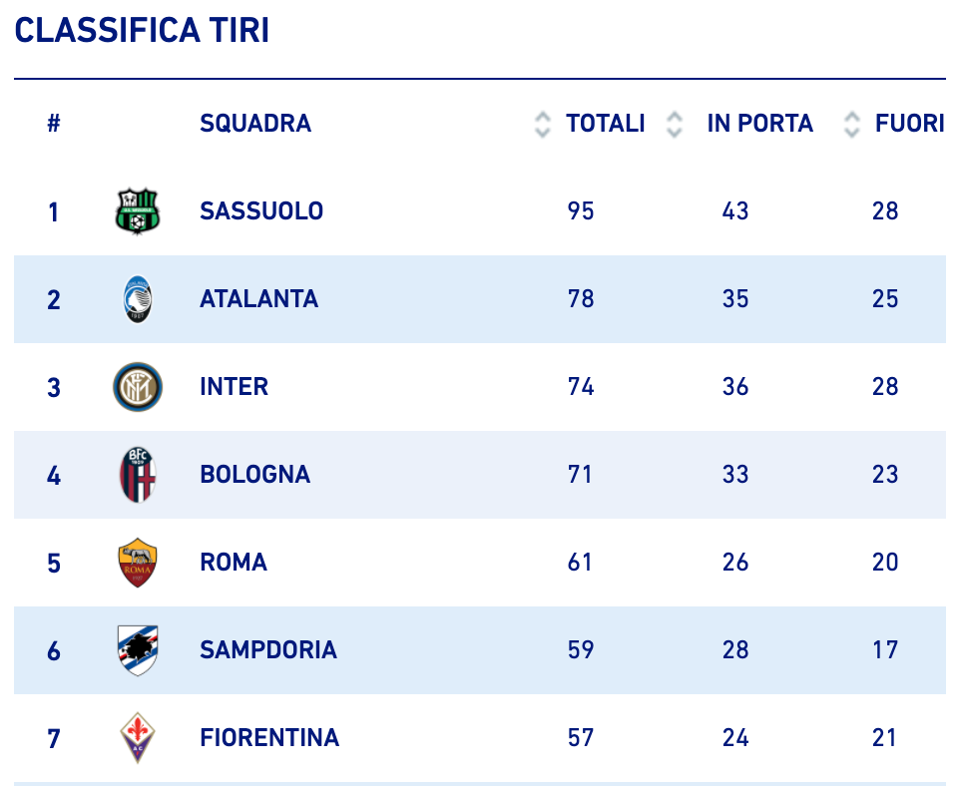Click the Sampdoria club crest

coord(138,650)
